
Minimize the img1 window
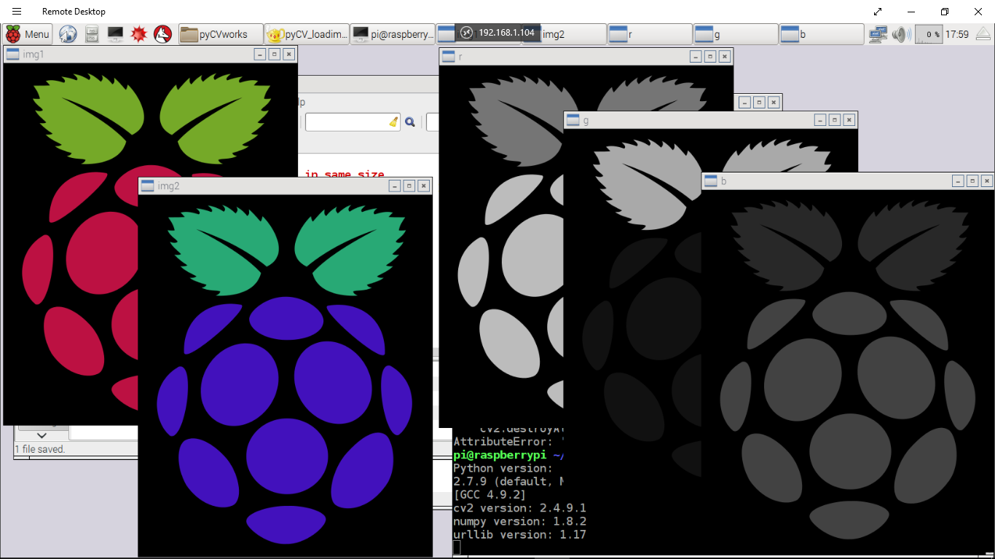point(259,54)
